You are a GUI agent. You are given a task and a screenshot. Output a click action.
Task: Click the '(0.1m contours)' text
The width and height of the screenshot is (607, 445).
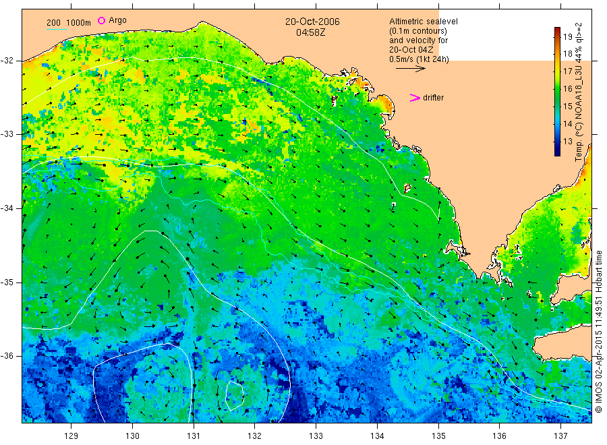point(418,31)
